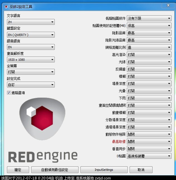Open the 畫面解析度 dropdown showing 1920 x 1080

[x=31, y=60]
